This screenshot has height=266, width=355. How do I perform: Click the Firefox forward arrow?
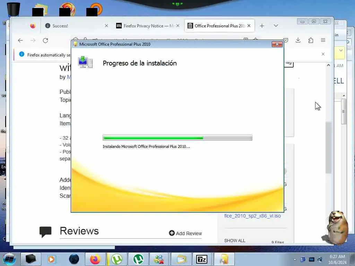point(33,41)
